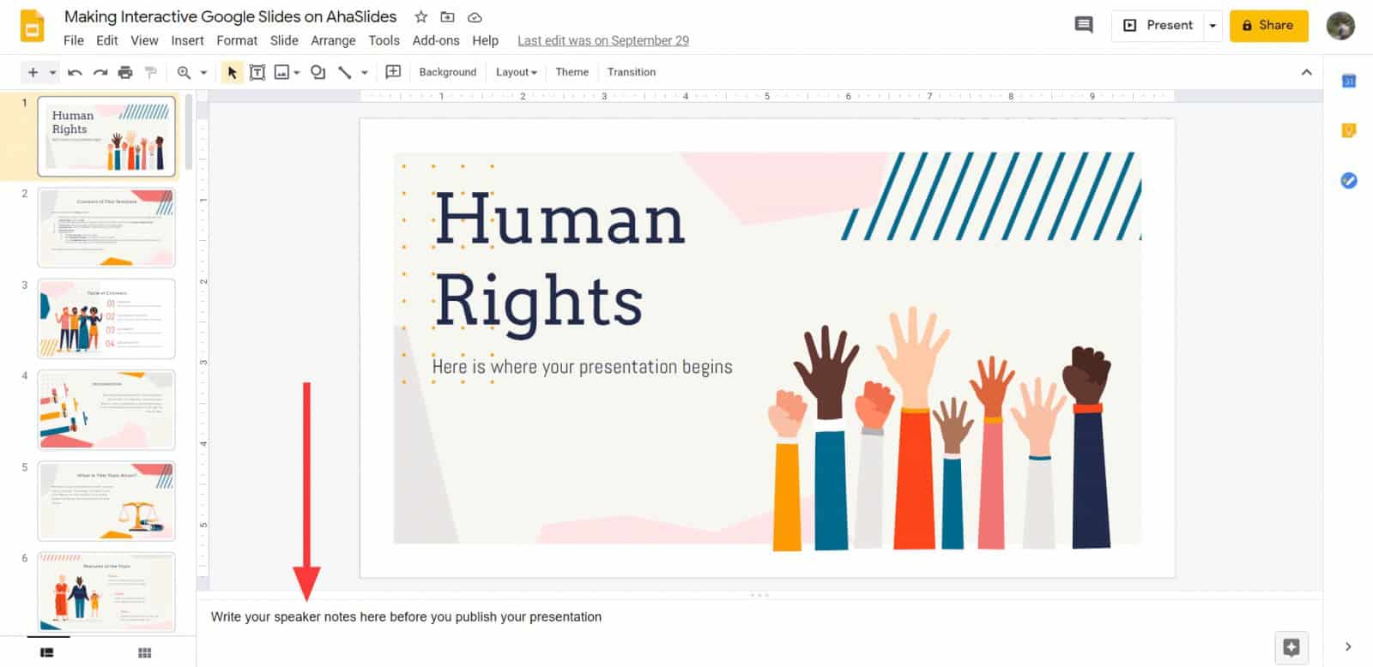Viewport: 1373px width, 667px height.
Task: Collapse the menus with chevron
Action: pos(1306,72)
